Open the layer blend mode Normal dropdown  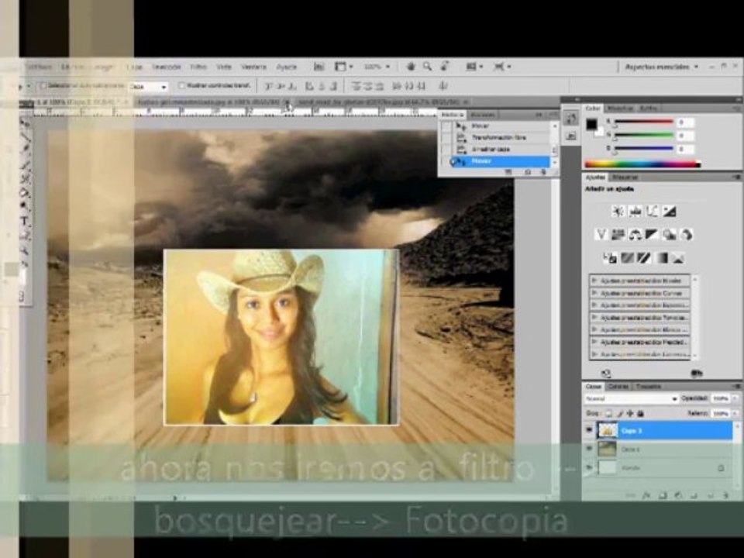630,398
